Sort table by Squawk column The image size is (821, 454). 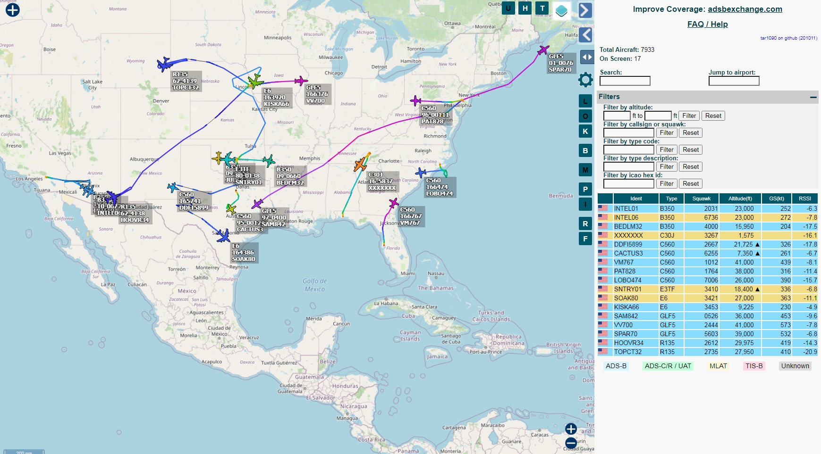pos(701,198)
